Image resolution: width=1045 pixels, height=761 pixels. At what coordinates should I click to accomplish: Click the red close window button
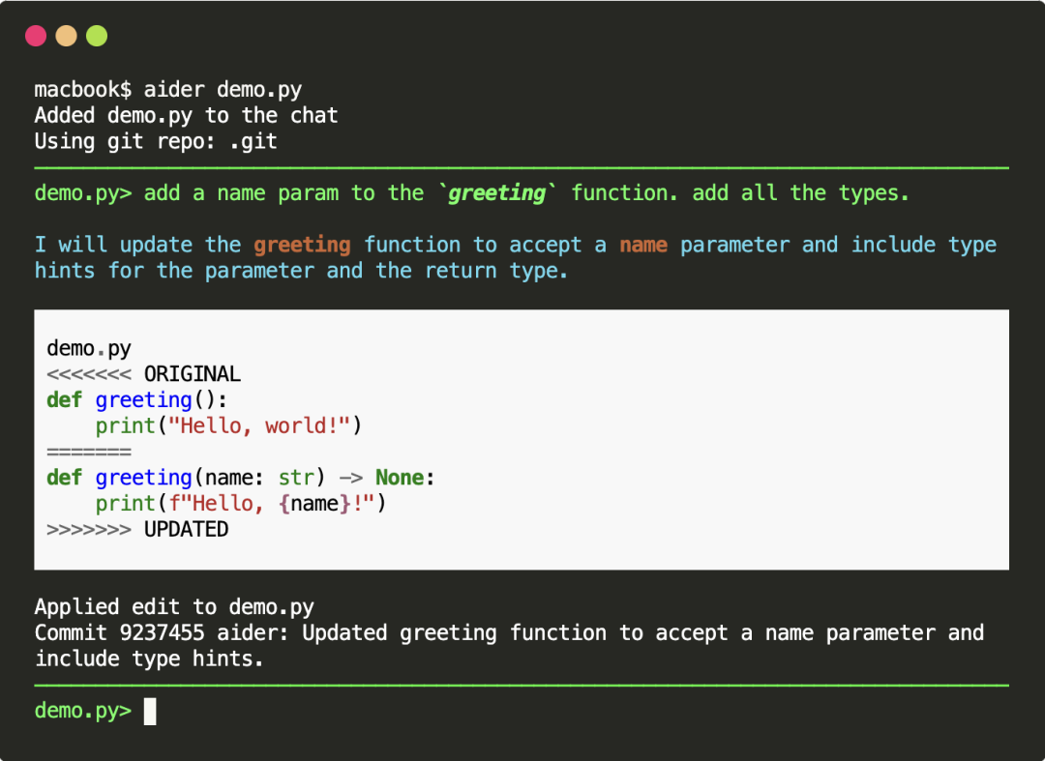(36, 36)
